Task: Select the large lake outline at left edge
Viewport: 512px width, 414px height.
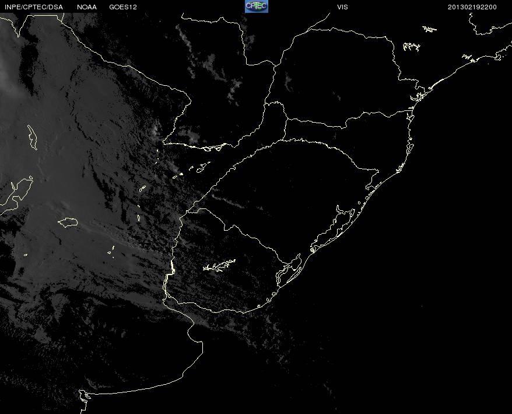Action: pyautogui.click(x=16, y=194)
